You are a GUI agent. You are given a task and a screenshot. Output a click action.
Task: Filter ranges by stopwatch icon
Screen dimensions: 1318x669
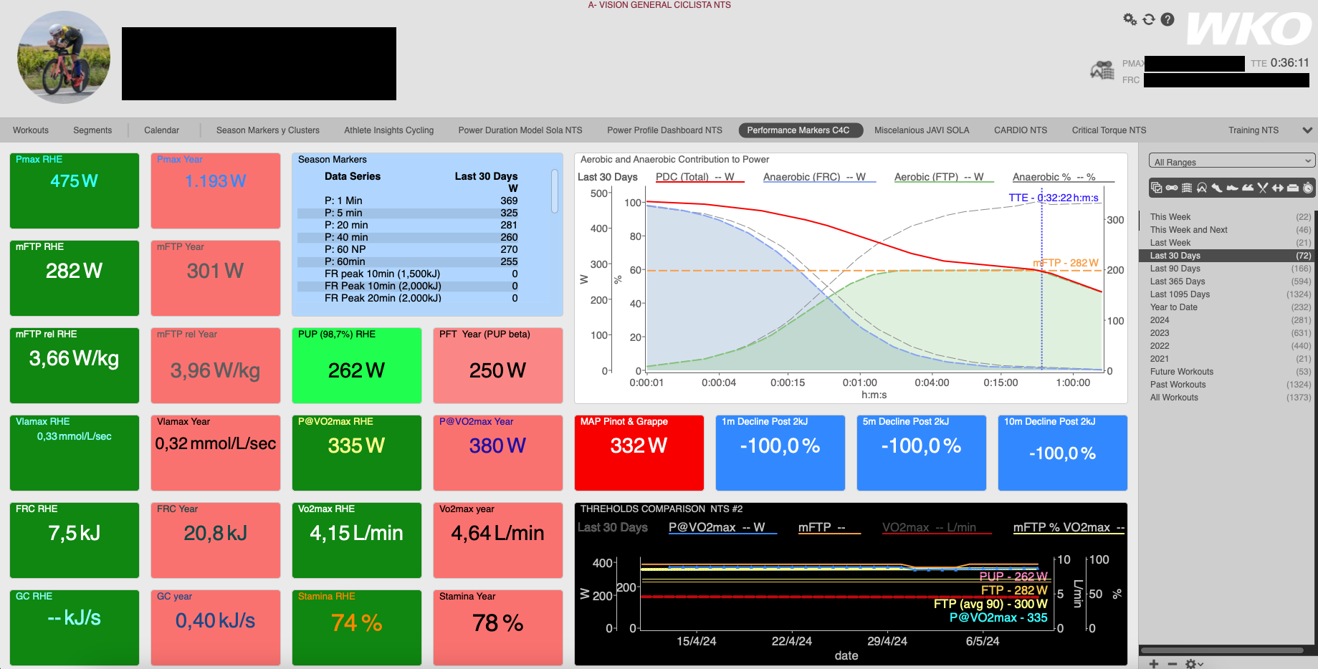[x=1308, y=188]
